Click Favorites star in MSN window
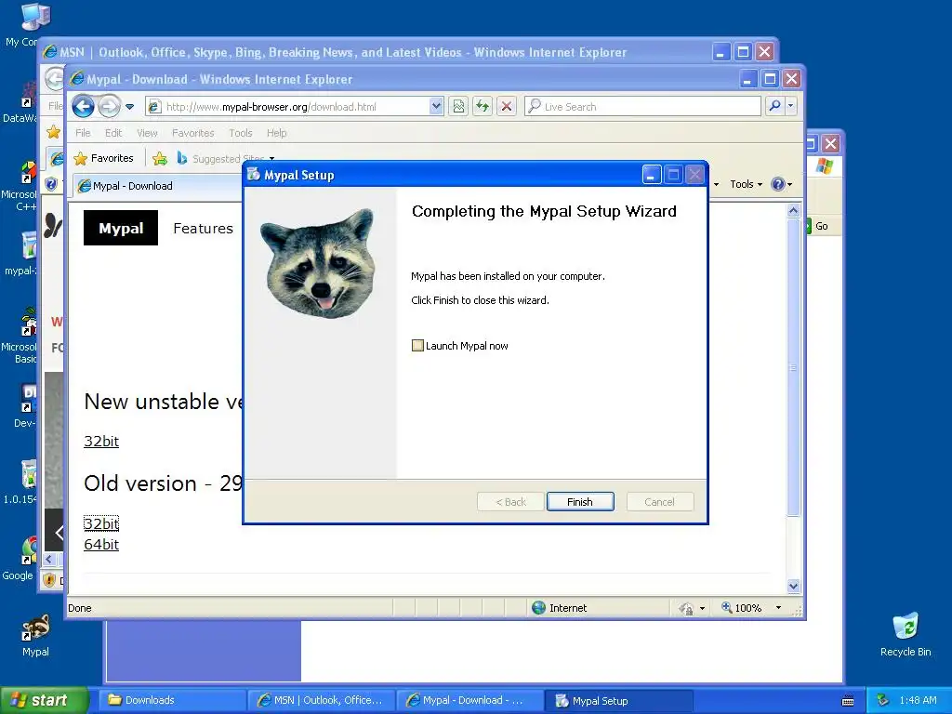 (x=53, y=132)
